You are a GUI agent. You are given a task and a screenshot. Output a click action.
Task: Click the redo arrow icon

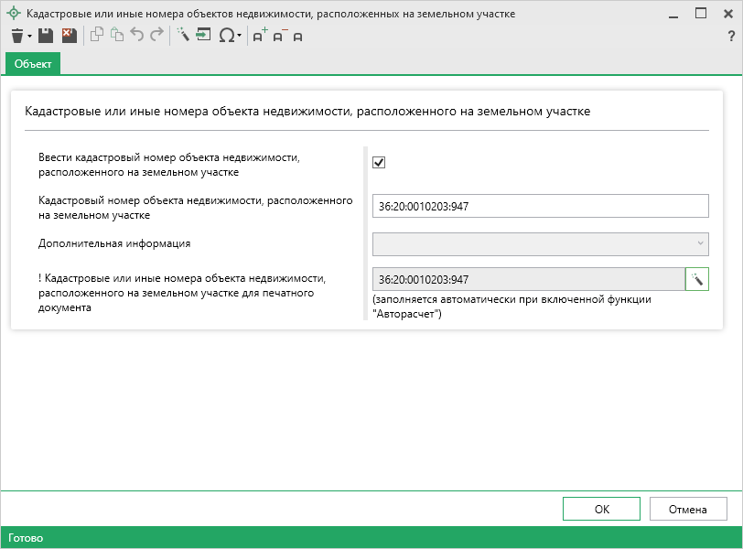click(156, 36)
